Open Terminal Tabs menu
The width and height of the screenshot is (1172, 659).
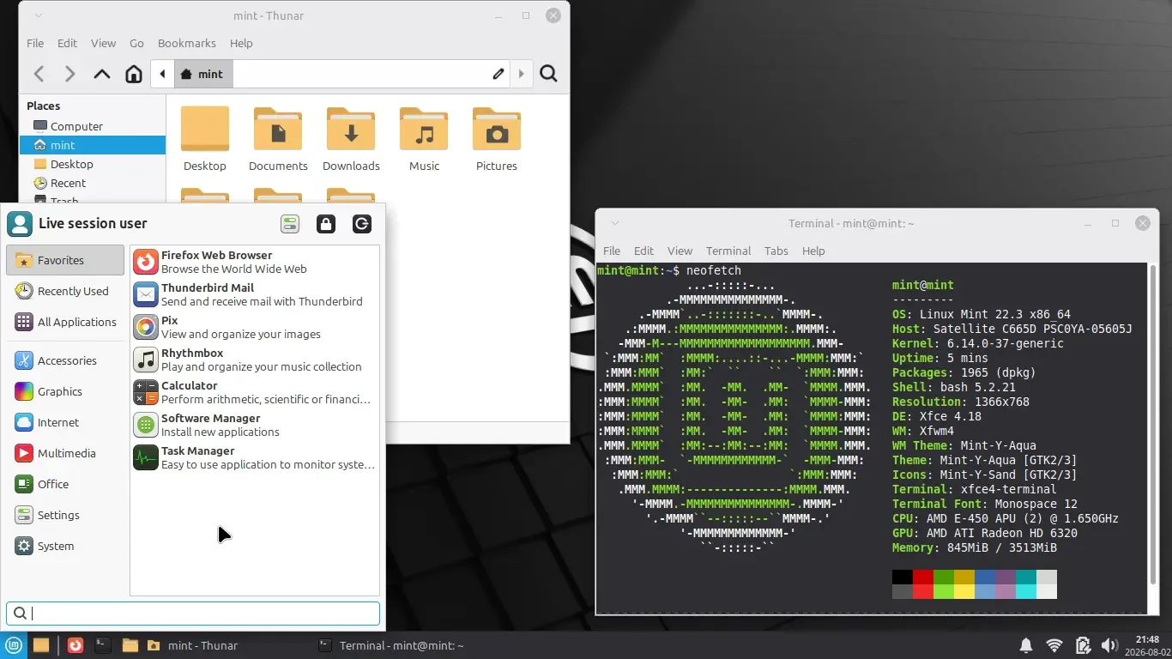[776, 251]
